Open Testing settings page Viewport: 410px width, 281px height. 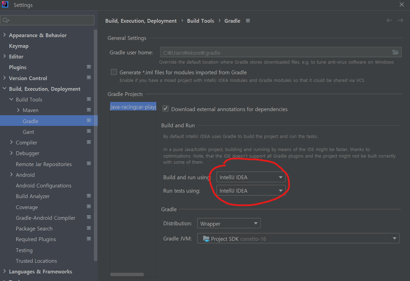click(24, 250)
